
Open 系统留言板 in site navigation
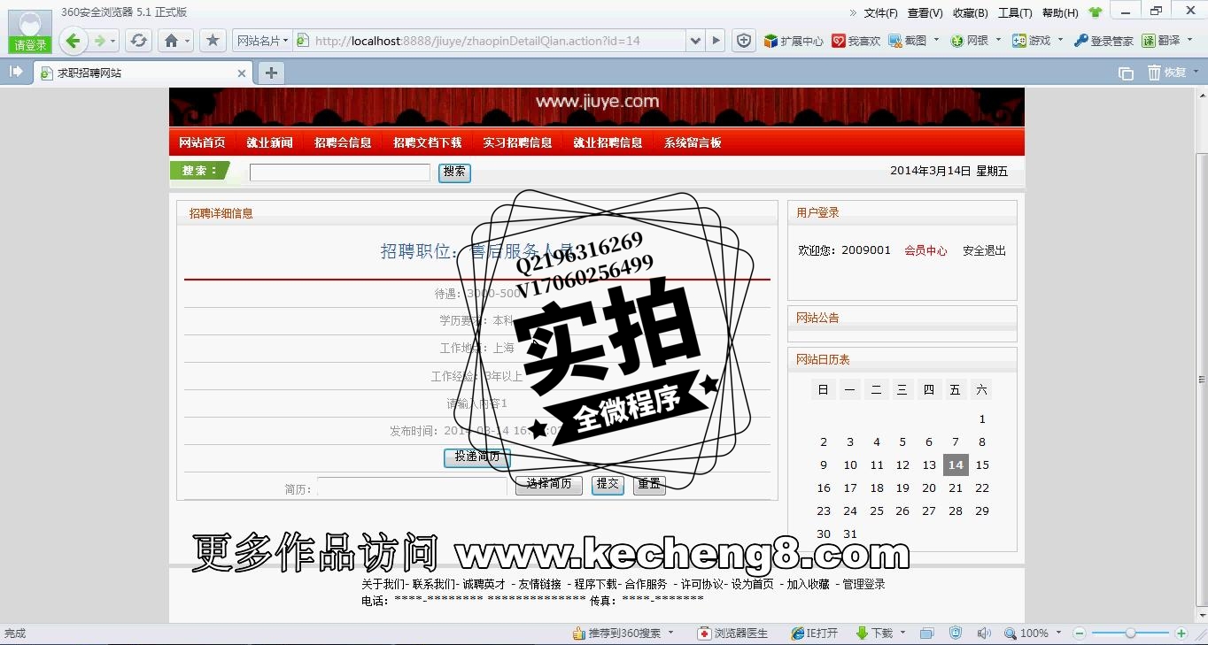(693, 142)
